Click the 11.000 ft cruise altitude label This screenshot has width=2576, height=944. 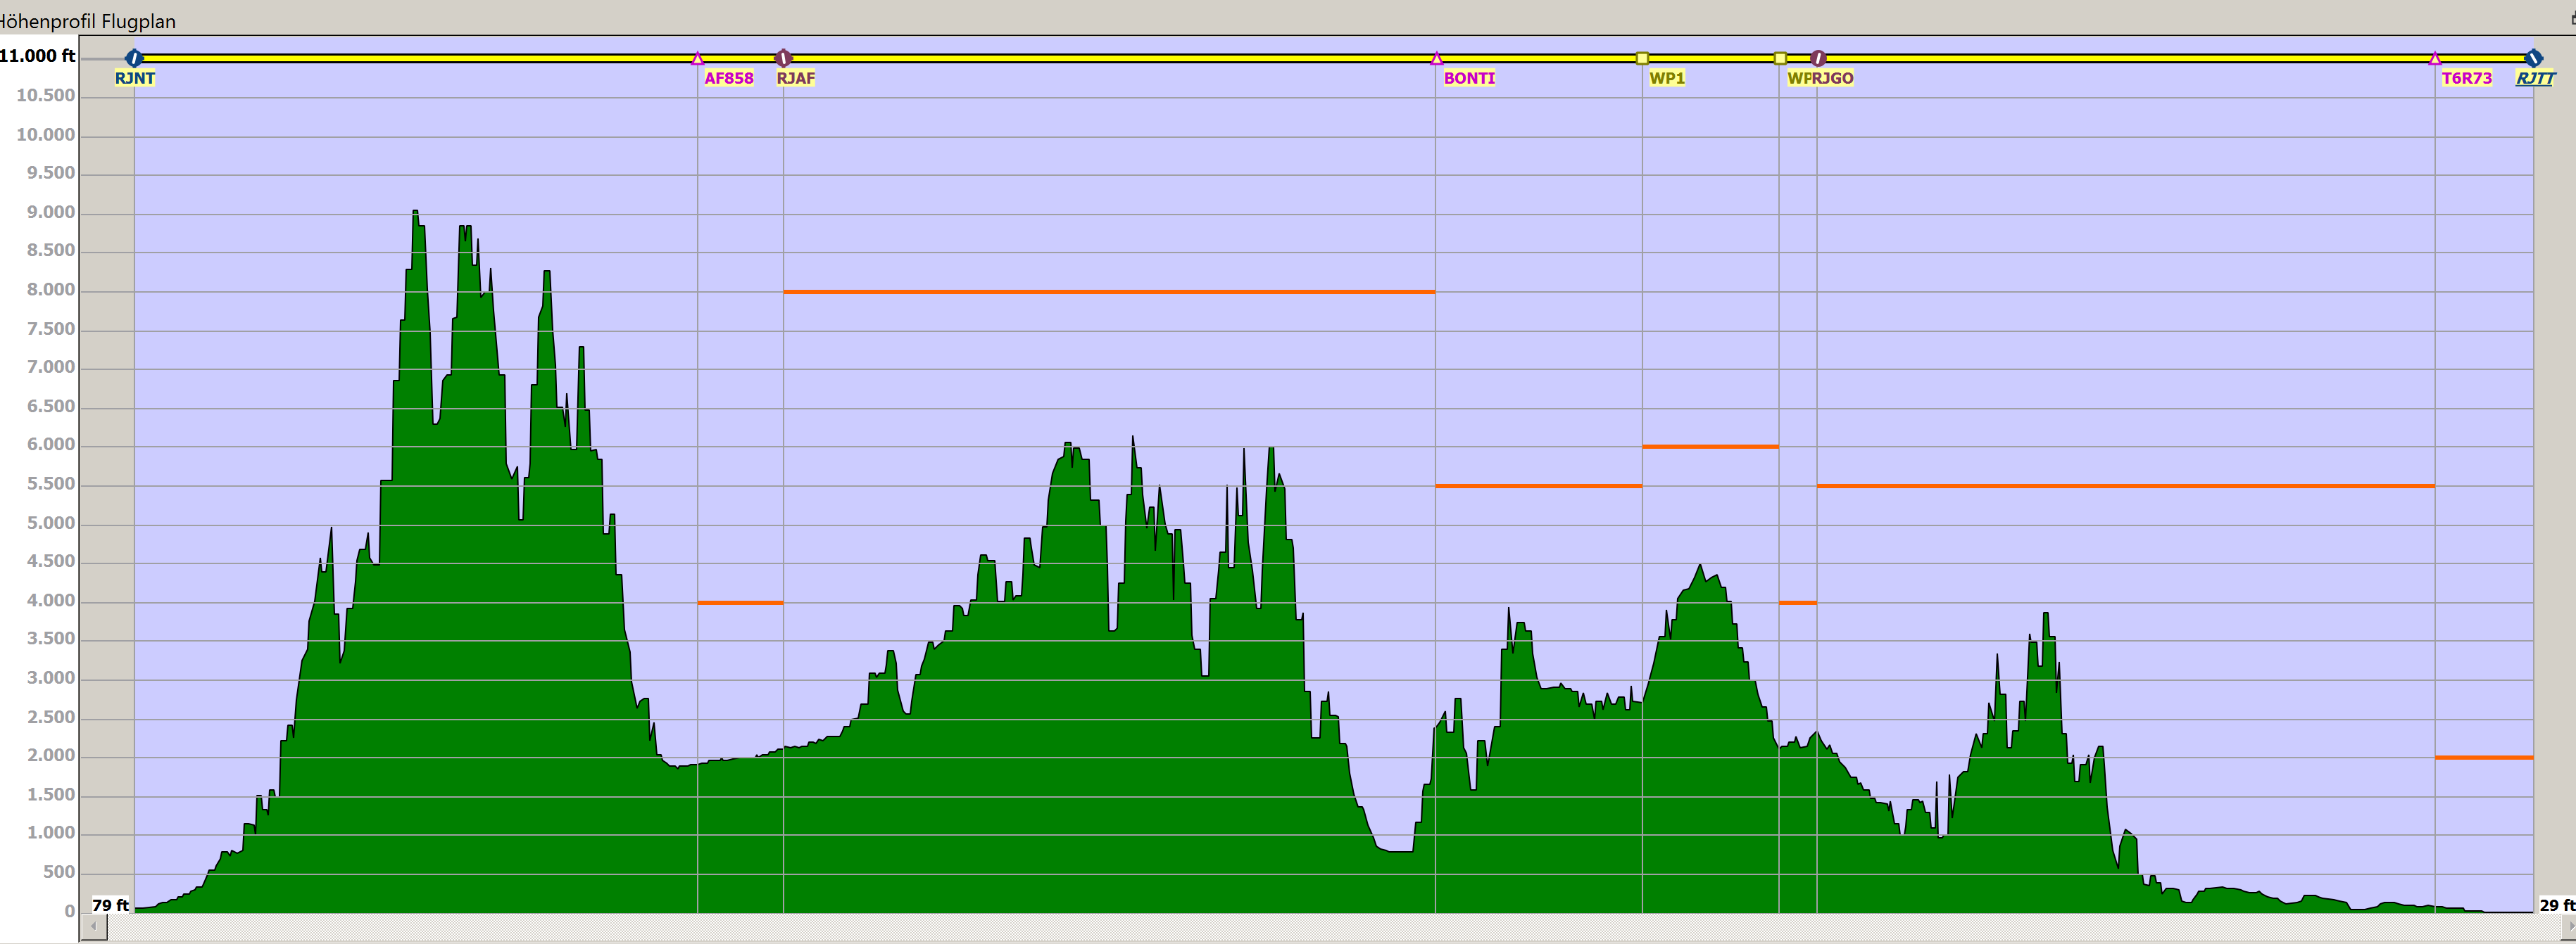click(37, 56)
